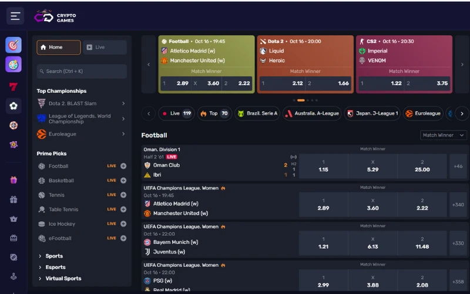
Task: Open the Oman Club vs Ibri match
Action: [220, 163]
